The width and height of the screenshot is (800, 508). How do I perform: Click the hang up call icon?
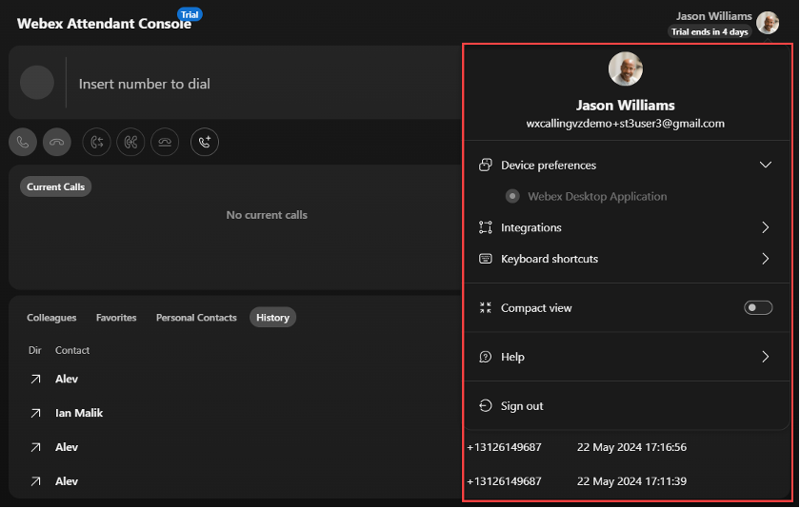point(56,142)
